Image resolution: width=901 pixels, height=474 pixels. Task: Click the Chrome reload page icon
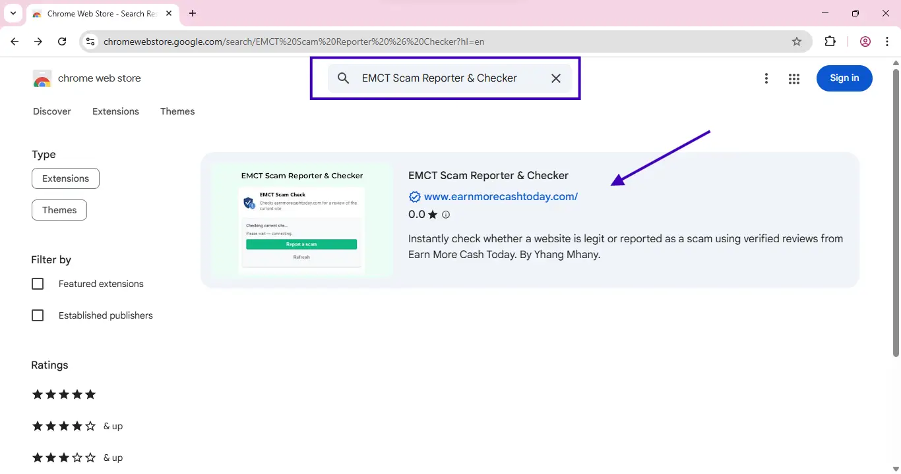point(62,41)
